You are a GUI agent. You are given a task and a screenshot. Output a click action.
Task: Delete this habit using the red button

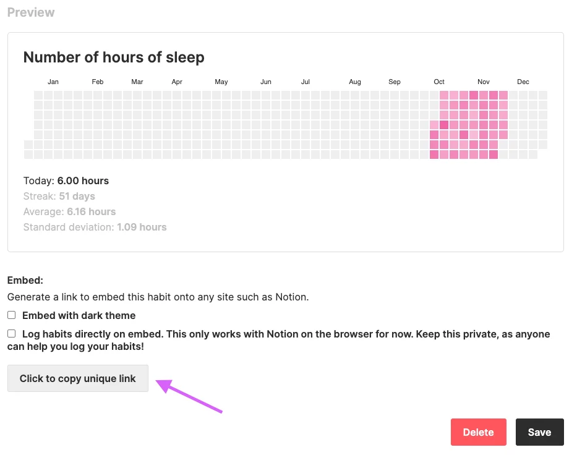(479, 432)
